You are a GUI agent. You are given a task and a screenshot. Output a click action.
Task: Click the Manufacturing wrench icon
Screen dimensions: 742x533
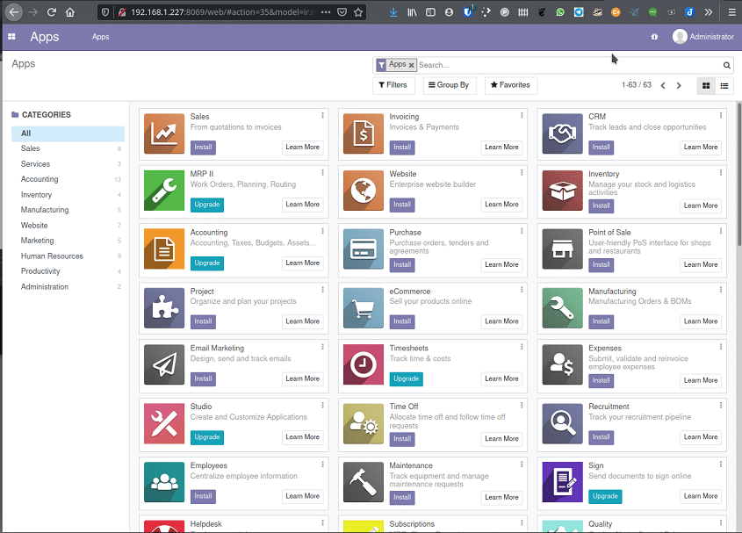[x=562, y=308]
